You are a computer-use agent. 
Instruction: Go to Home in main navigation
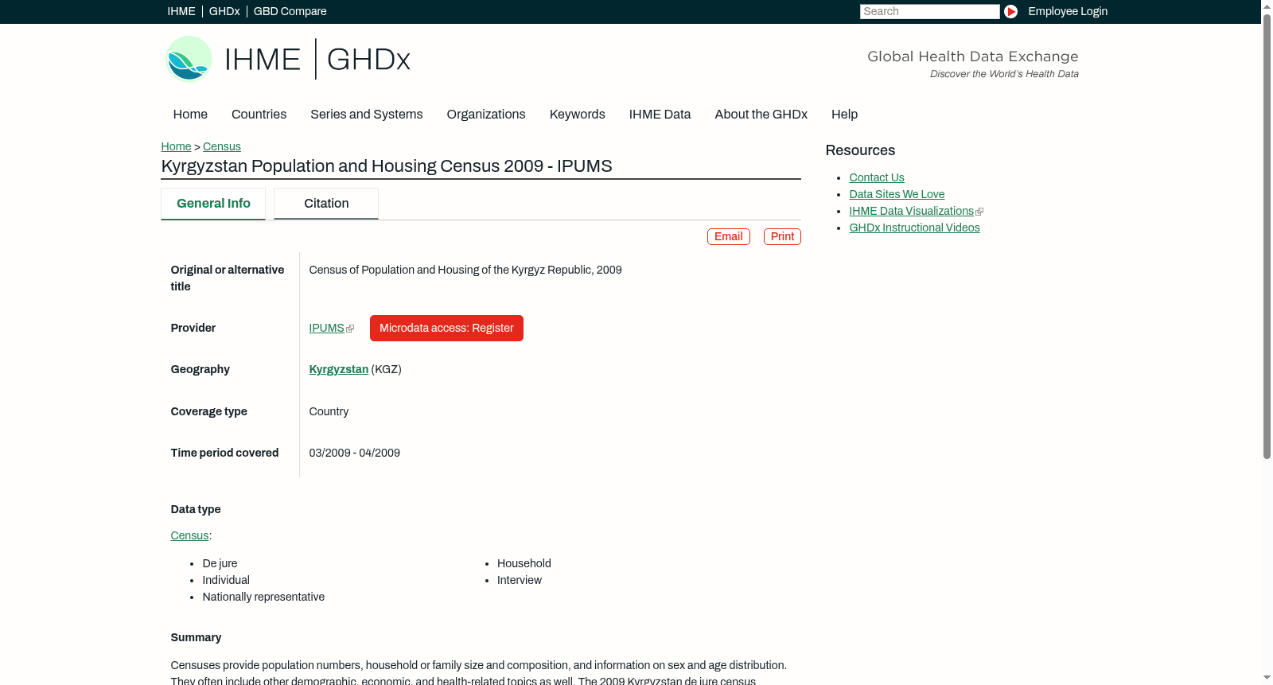(x=190, y=115)
